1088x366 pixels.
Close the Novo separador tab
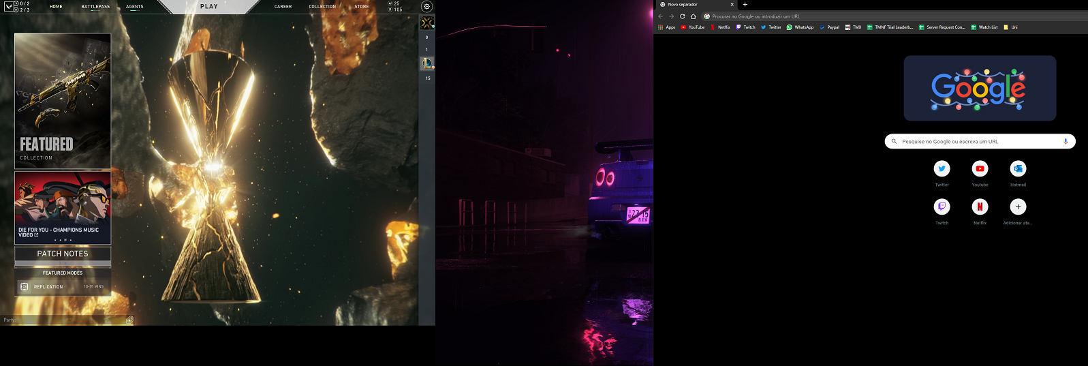[x=732, y=4]
